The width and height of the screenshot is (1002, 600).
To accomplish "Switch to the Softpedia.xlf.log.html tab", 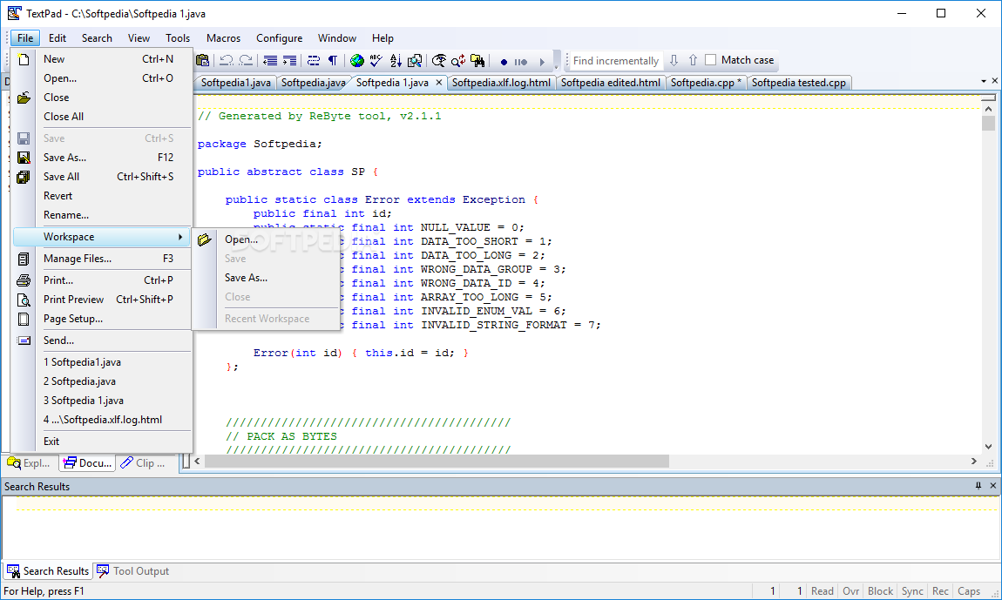I will (x=501, y=83).
